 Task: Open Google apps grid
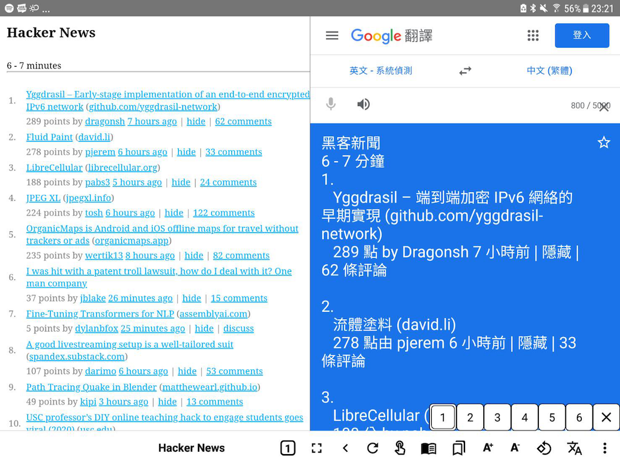click(533, 36)
